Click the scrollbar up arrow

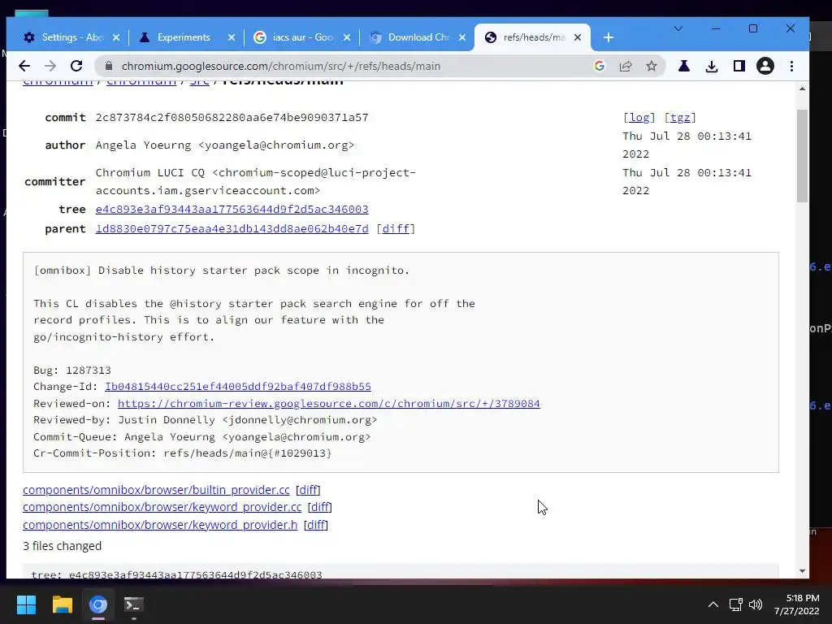tap(802, 89)
